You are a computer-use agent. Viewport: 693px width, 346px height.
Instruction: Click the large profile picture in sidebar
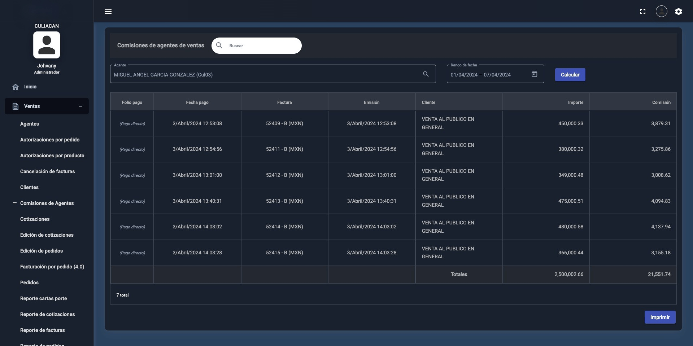coord(47,45)
